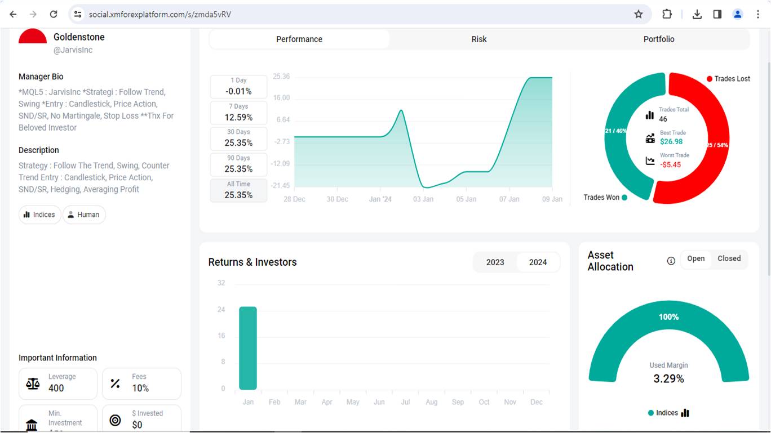Screen dimensions: 771x433
Task: Click the January returns bar
Action: coord(248,348)
